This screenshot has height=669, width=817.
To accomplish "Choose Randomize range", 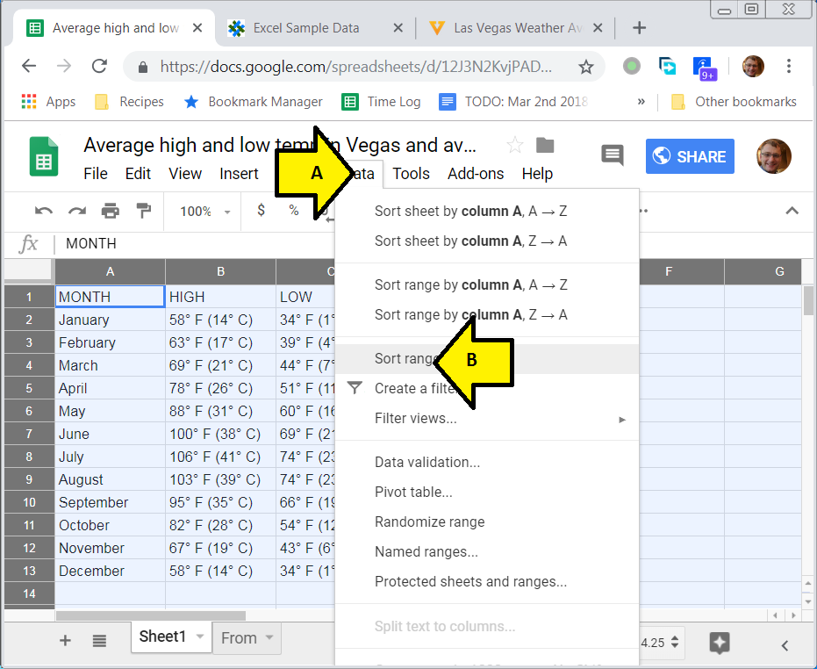I will [487, 522].
